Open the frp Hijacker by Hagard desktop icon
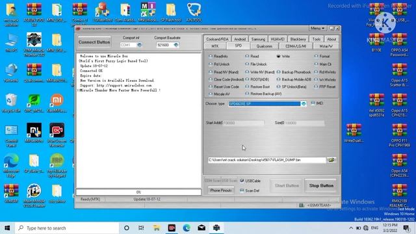416x234 pixels. (x=57, y=165)
